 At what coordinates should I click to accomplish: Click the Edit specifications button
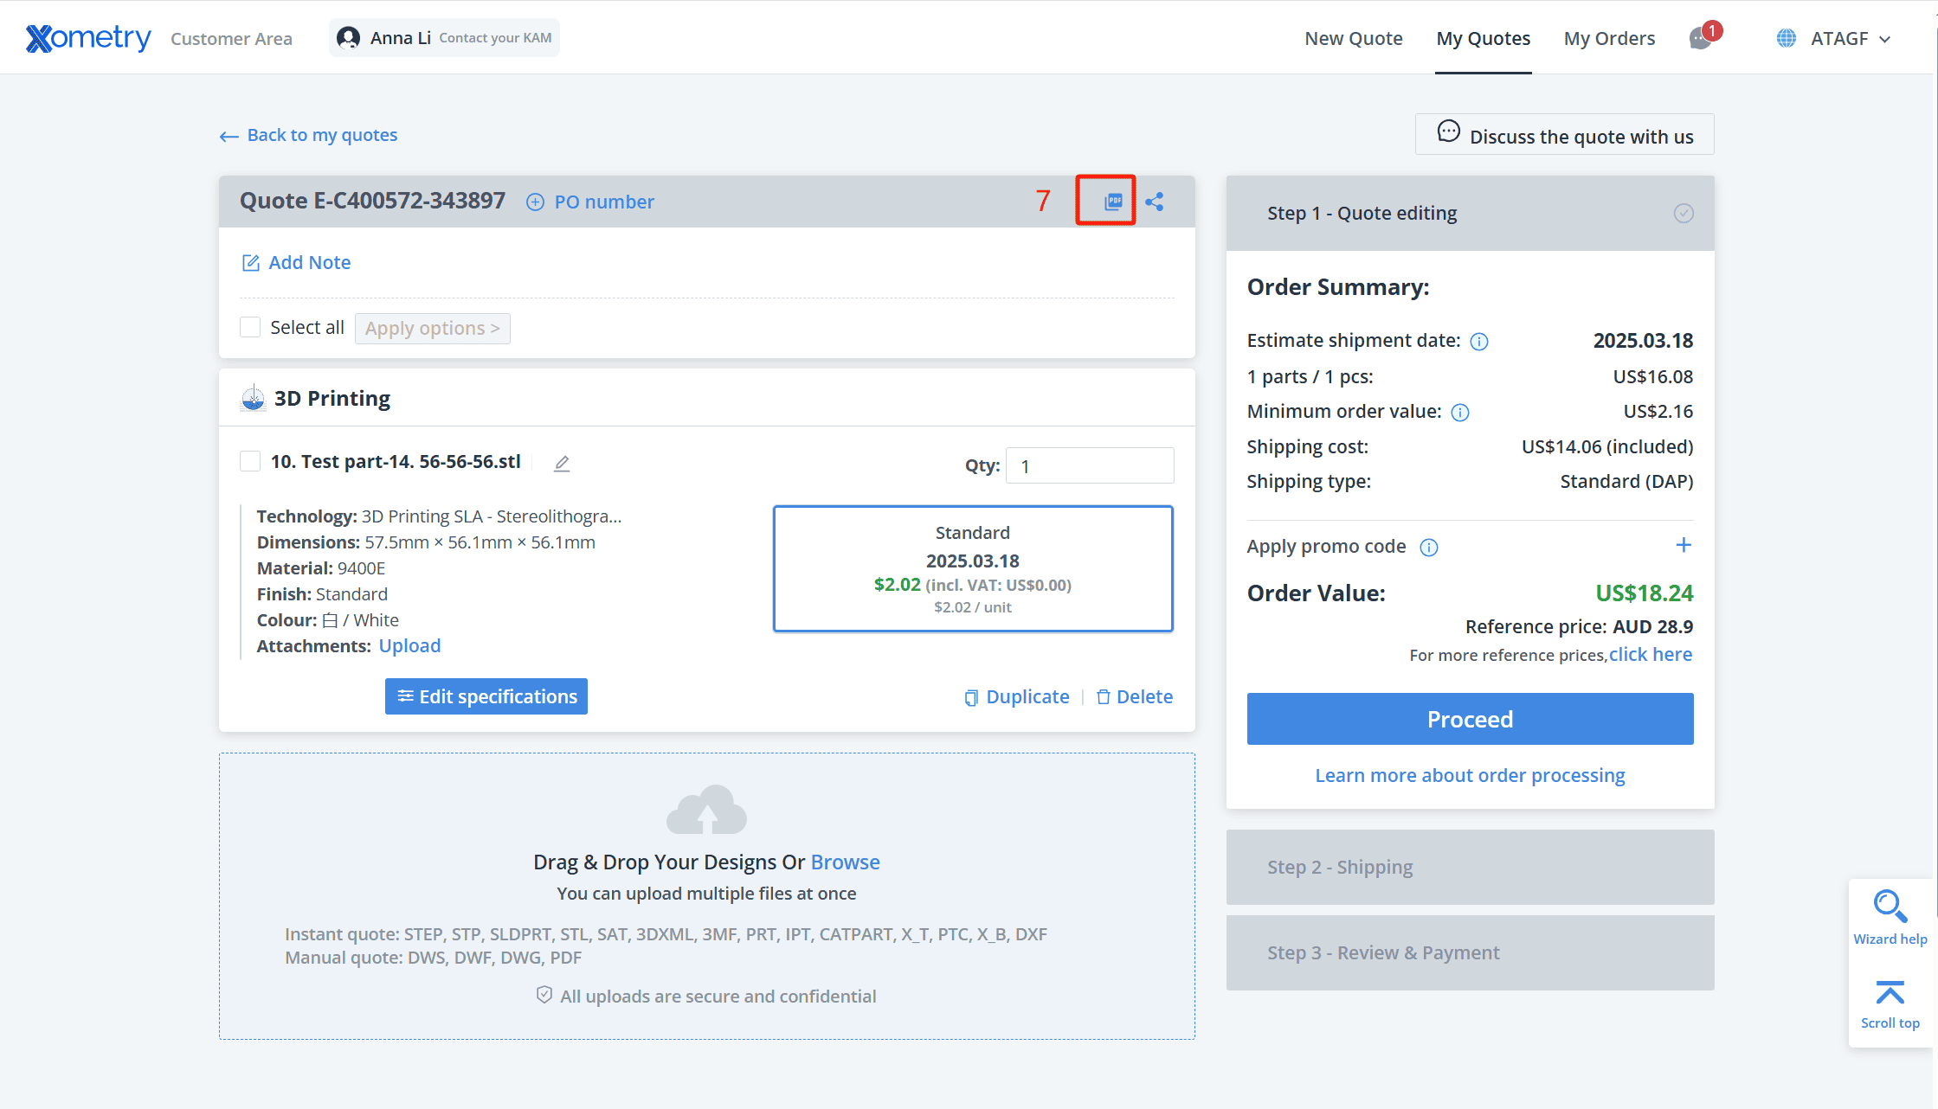(486, 696)
